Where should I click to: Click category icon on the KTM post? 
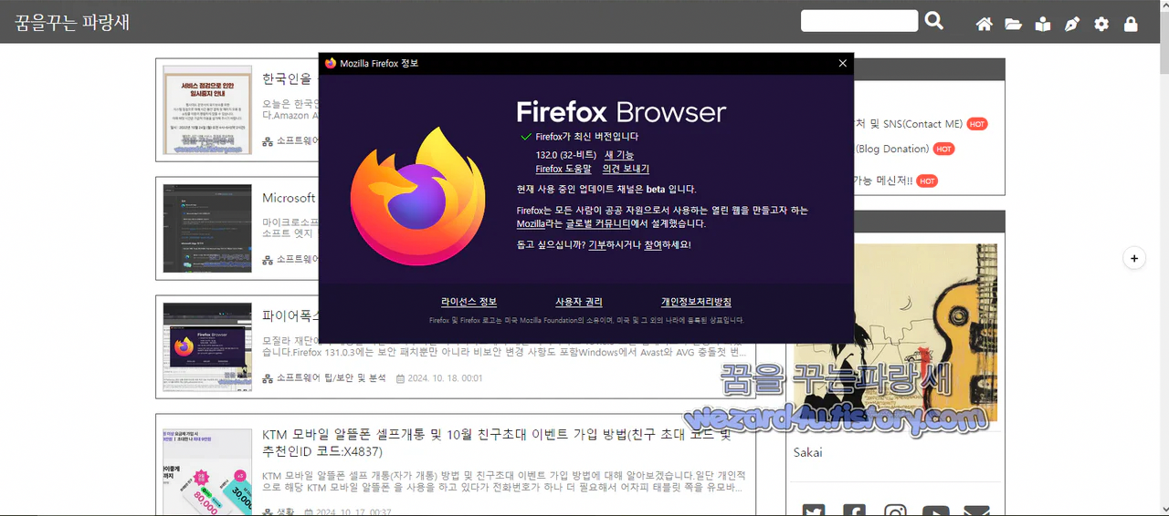click(268, 512)
